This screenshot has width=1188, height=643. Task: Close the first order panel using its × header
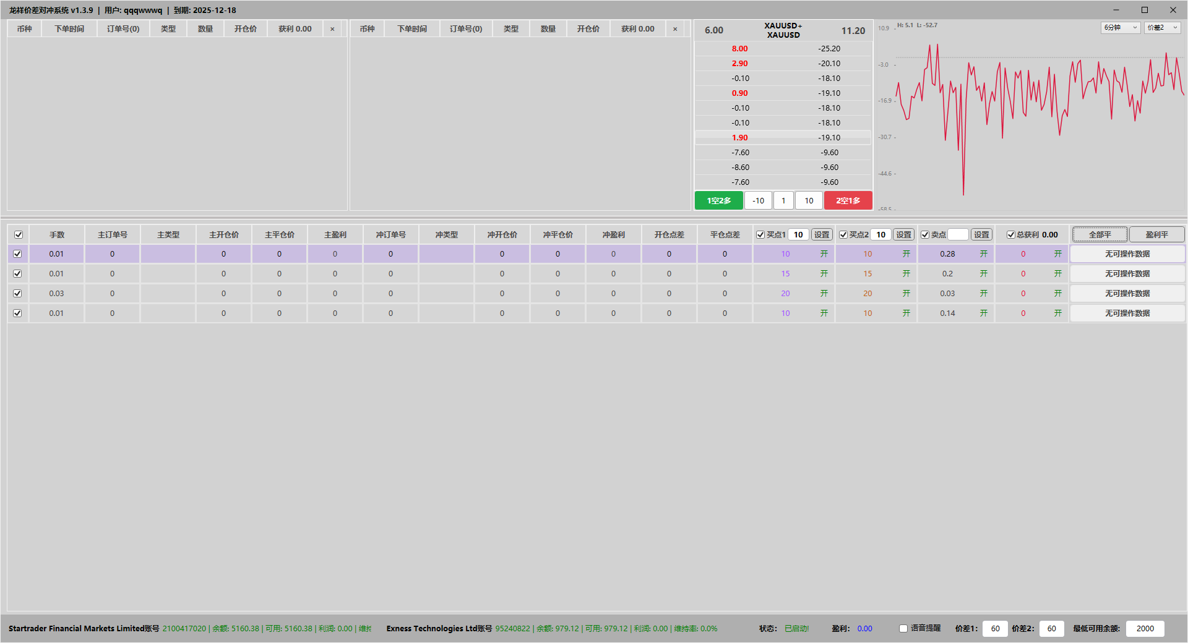332,29
